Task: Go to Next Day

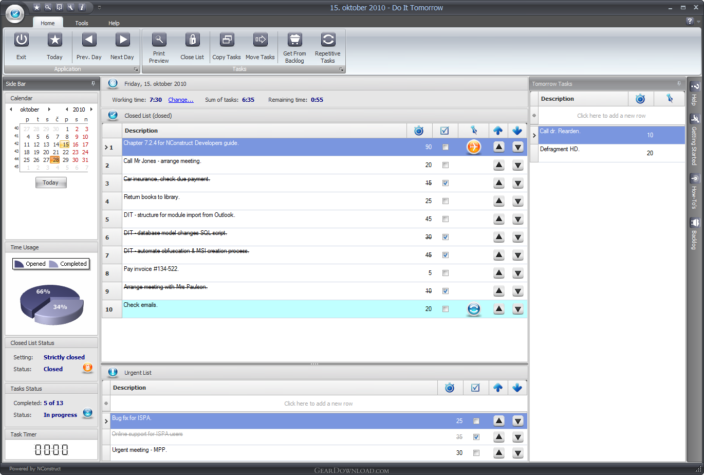Action: pos(122,40)
